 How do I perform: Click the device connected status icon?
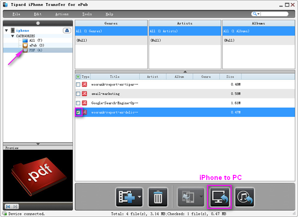point(5,214)
